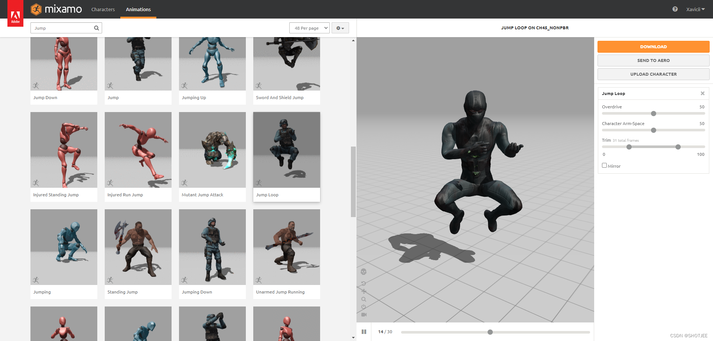713x341 pixels.
Task: Click the Download button
Action: point(653,47)
